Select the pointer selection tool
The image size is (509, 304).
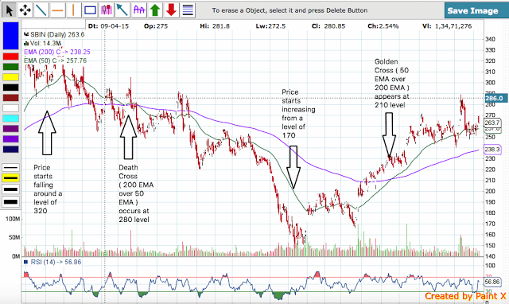pos(9,10)
